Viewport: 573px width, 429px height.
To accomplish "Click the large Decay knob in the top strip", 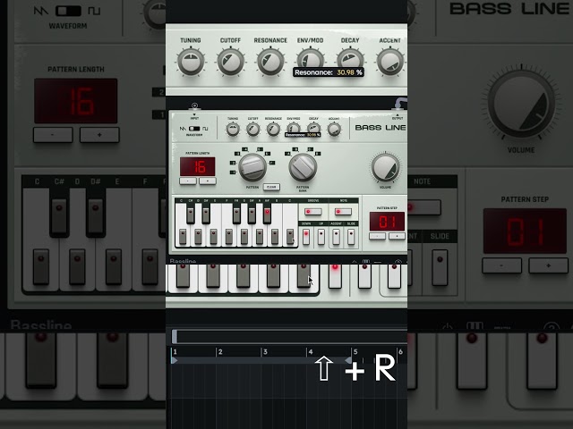I will pos(350,60).
